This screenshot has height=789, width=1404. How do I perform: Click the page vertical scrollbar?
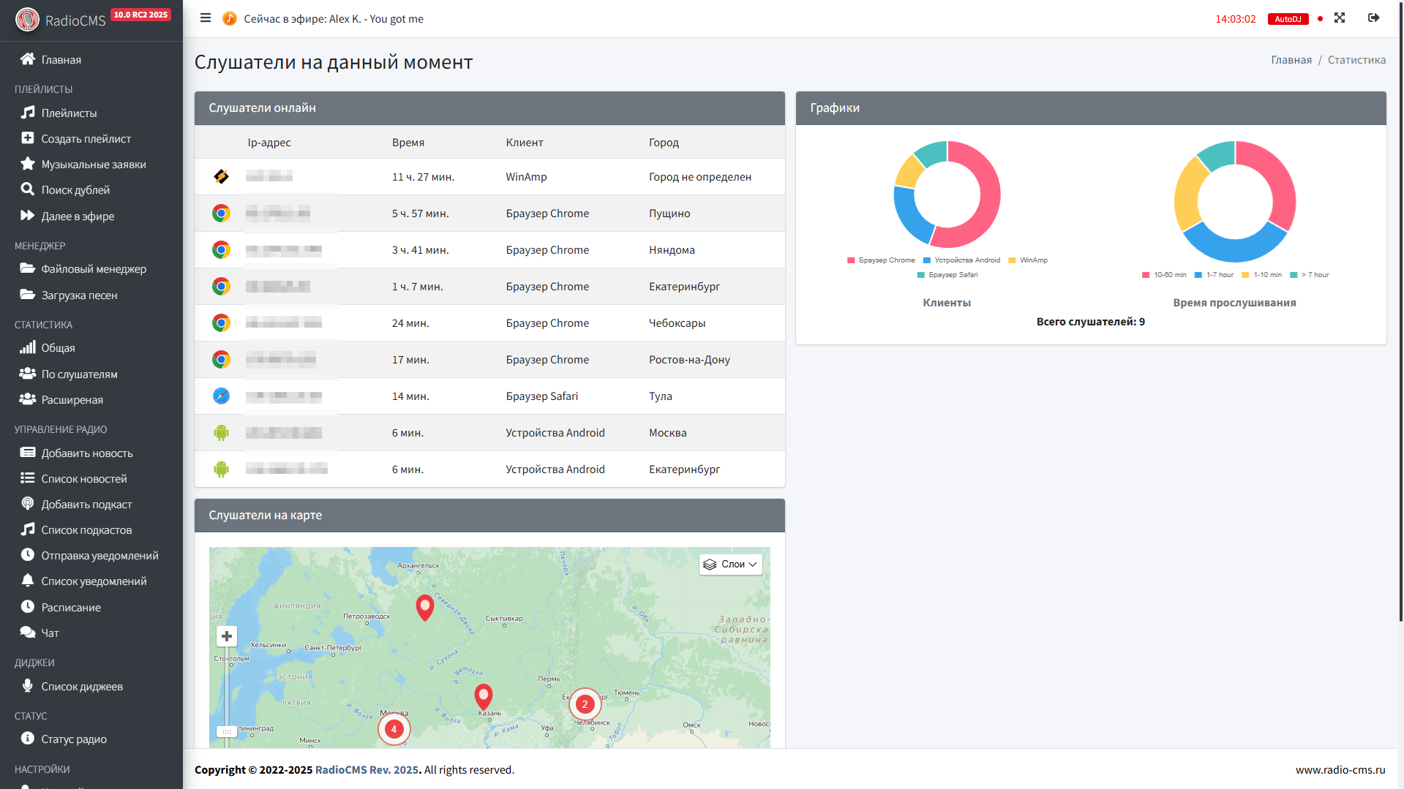1400,292
